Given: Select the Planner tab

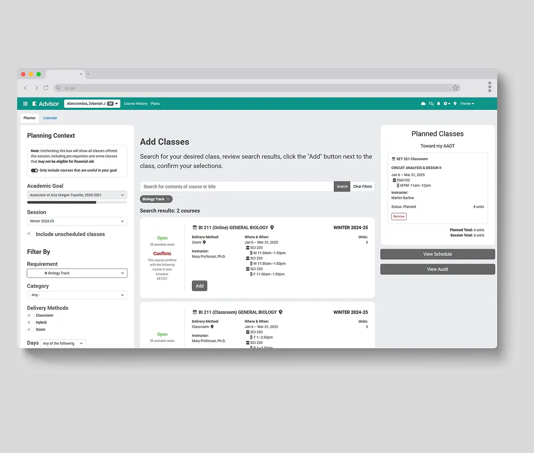Looking at the screenshot, I should click(30, 118).
